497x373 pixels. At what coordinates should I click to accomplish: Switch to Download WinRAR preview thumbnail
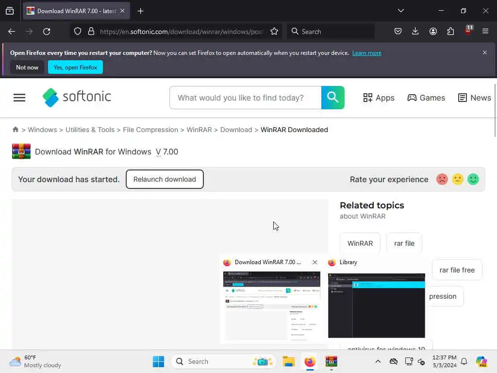[x=272, y=306]
